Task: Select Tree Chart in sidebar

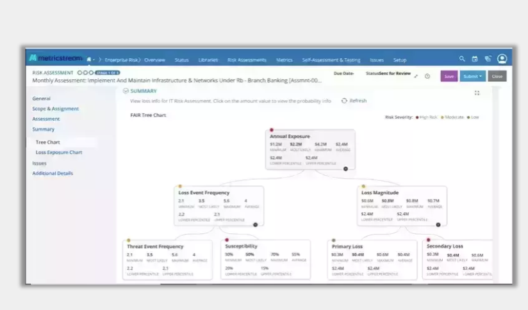Action: [48, 142]
